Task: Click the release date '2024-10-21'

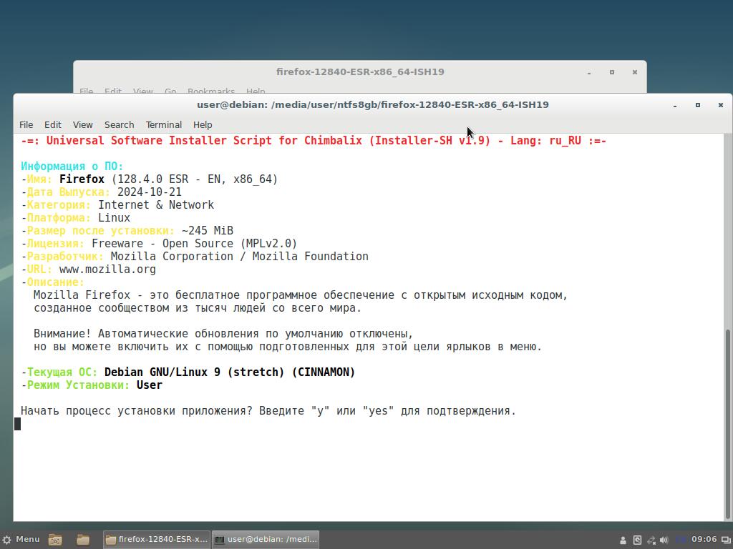Action: pos(149,192)
